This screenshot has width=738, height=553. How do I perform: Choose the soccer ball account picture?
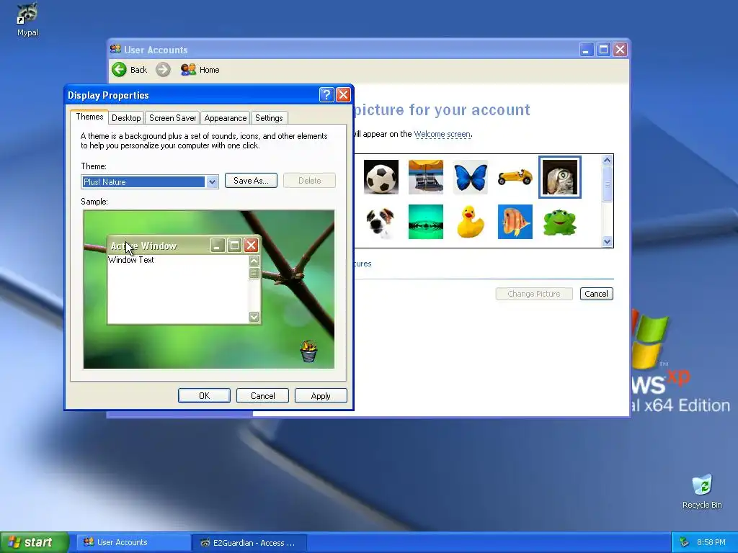click(x=381, y=177)
